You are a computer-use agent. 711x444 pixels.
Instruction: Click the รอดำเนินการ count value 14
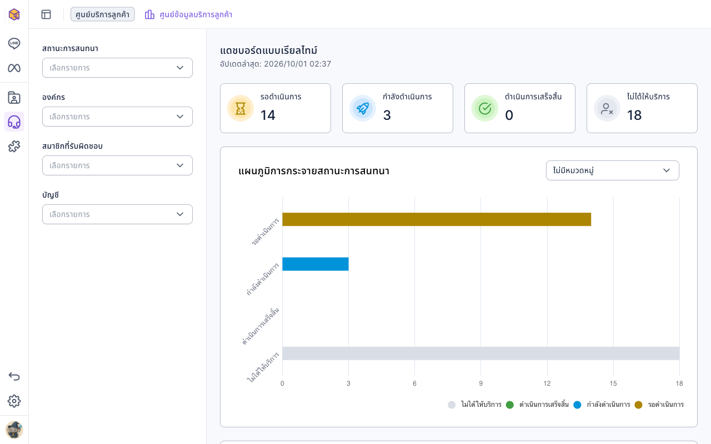click(x=268, y=115)
